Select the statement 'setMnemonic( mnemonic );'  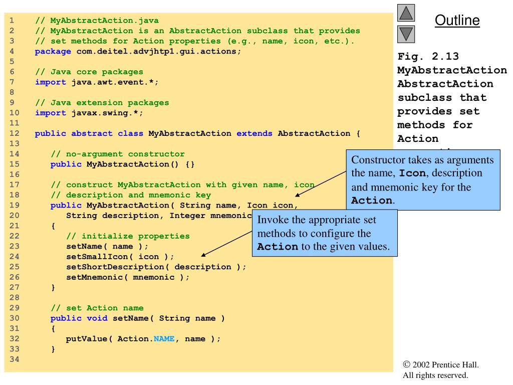(x=128, y=277)
